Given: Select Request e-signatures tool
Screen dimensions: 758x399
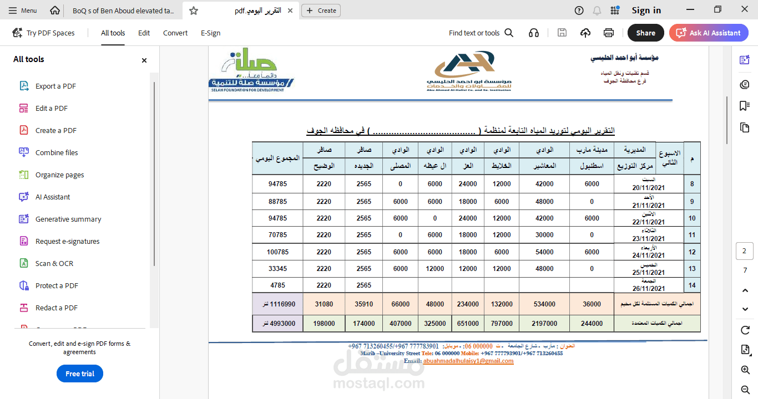Looking at the screenshot, I should [x=67, y=241].
